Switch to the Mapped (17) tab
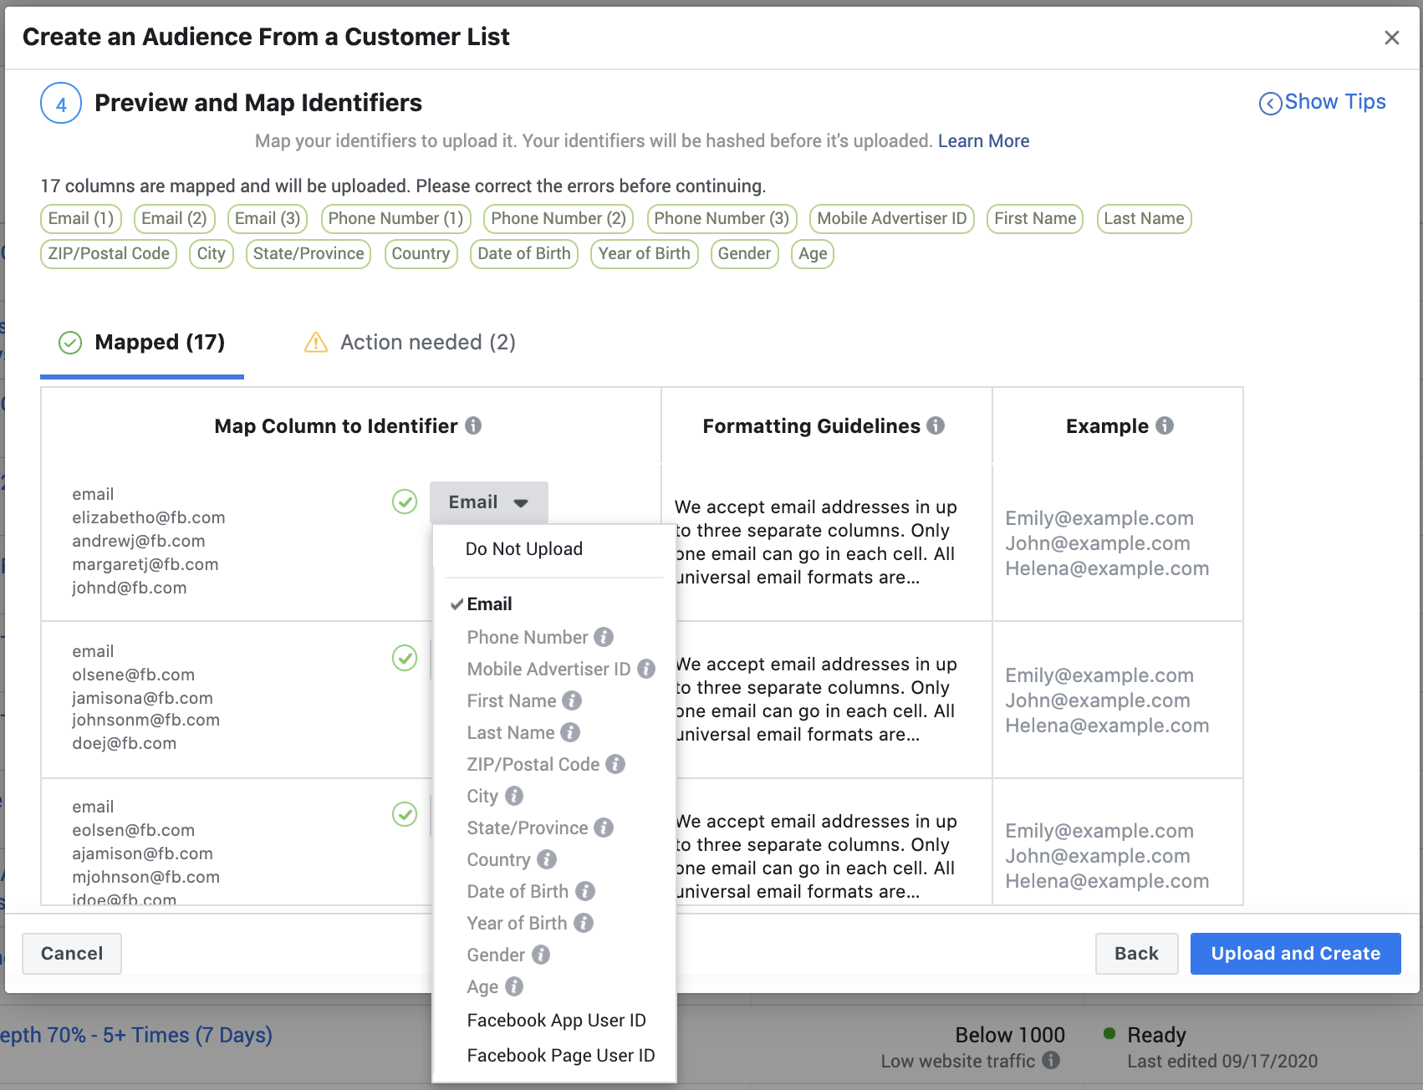This screenshot has width=1423, height=1090. tap(142, 343)
